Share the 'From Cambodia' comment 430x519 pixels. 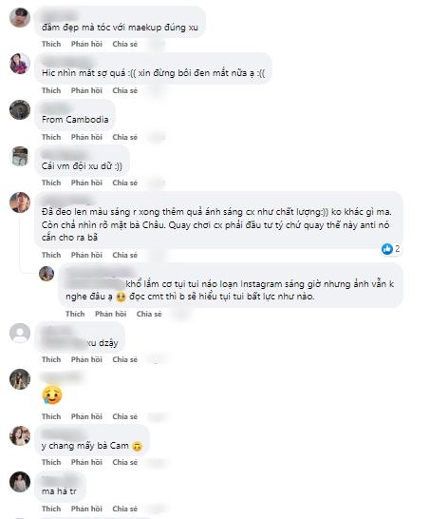125,137
